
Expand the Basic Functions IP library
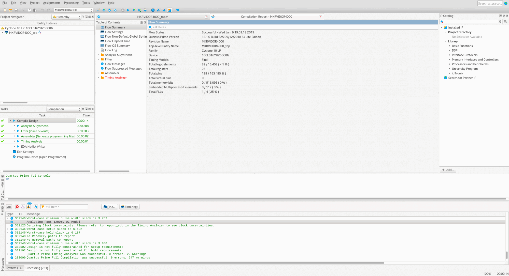point(449,46)
